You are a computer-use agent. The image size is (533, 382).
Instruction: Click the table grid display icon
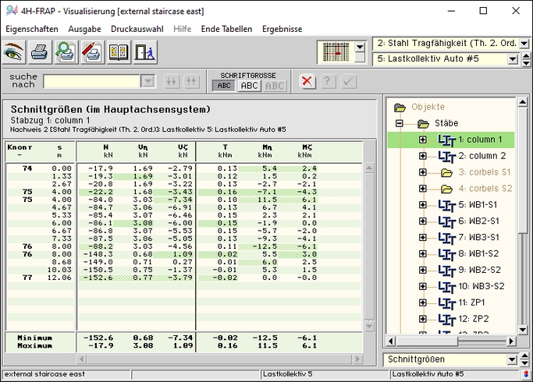[335, 52]
